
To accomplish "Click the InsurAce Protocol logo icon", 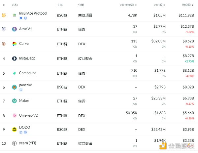I will pos(15,15).
